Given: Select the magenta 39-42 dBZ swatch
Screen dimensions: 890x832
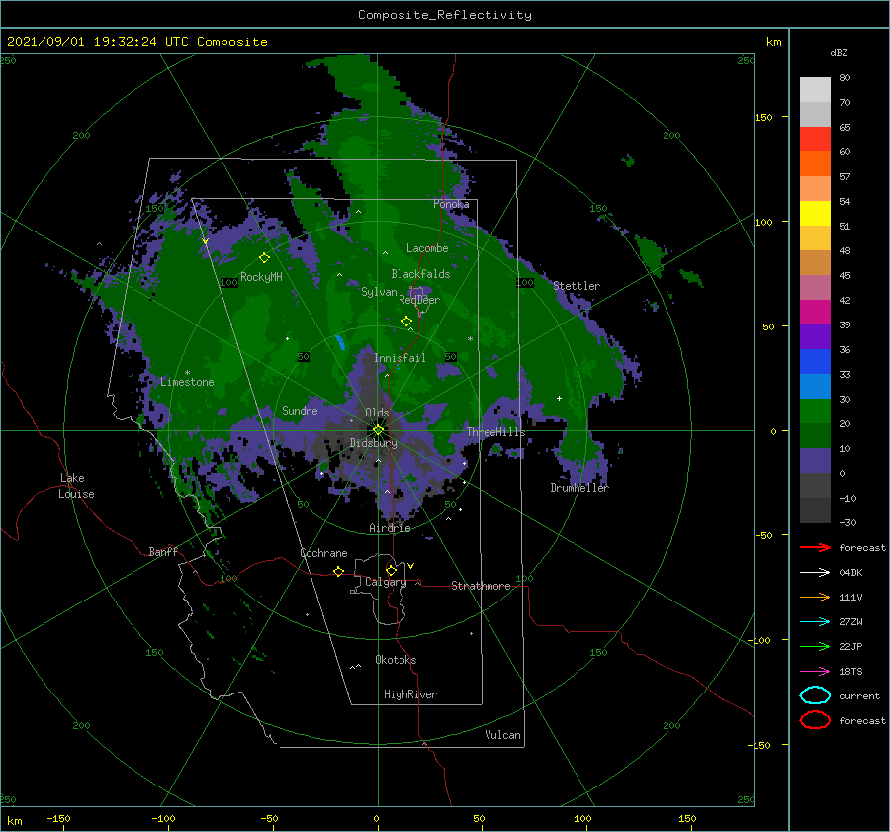Looking at the screenshot, I should point(815,313).
